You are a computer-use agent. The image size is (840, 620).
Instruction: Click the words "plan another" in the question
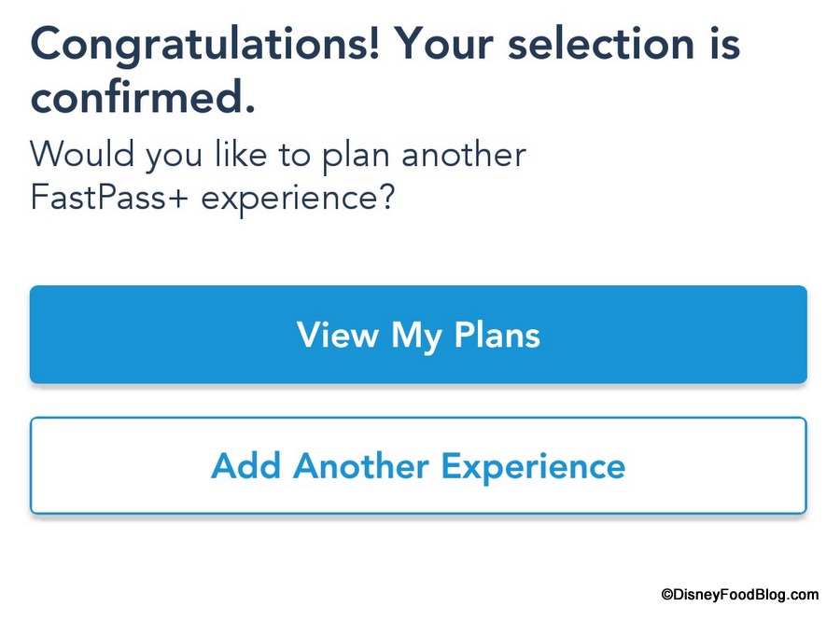point(424,153)
